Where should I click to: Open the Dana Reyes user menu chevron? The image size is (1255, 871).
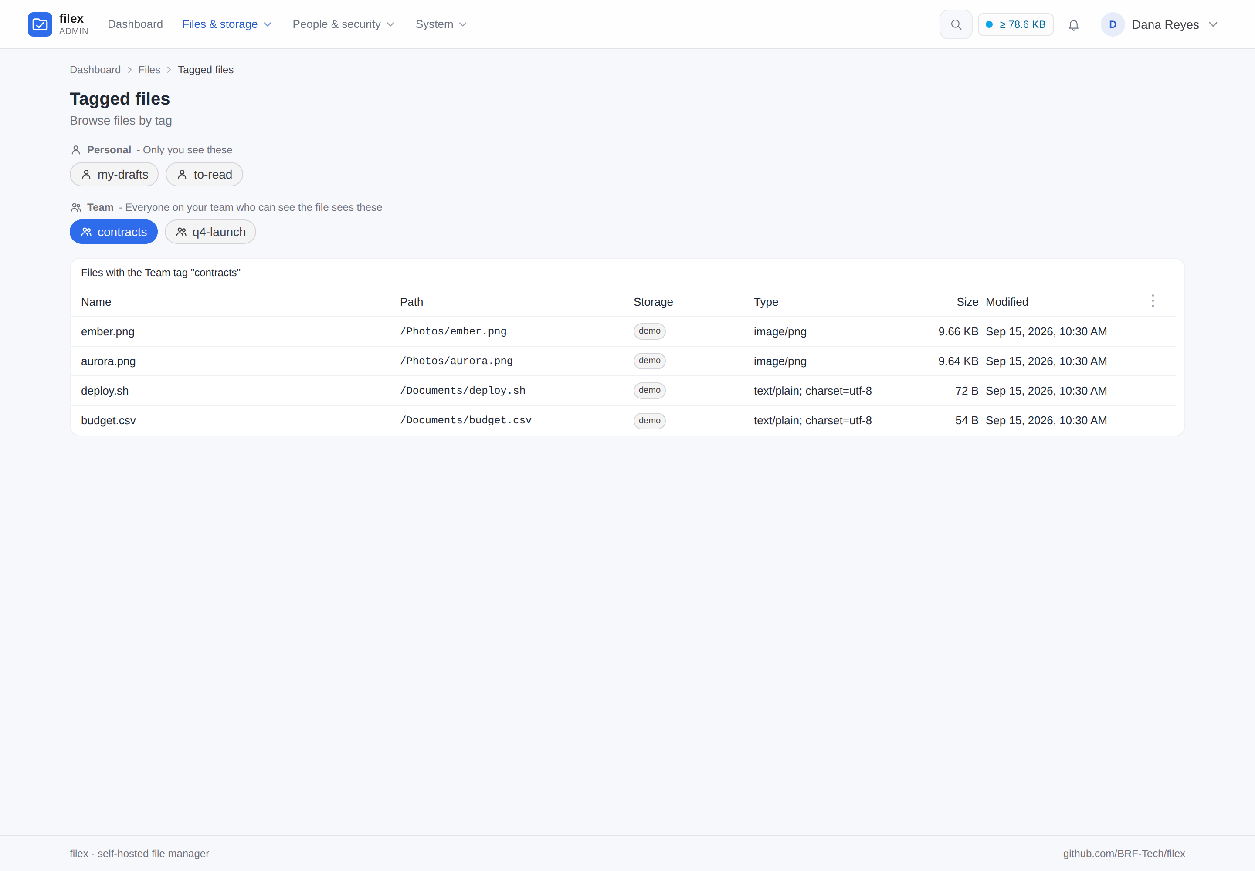point(1213,24)
